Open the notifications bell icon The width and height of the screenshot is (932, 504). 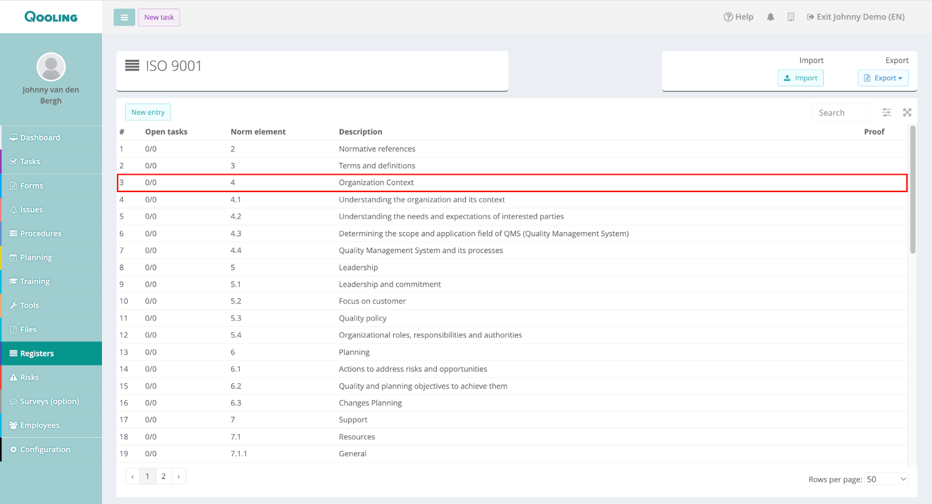pos(771,17)
